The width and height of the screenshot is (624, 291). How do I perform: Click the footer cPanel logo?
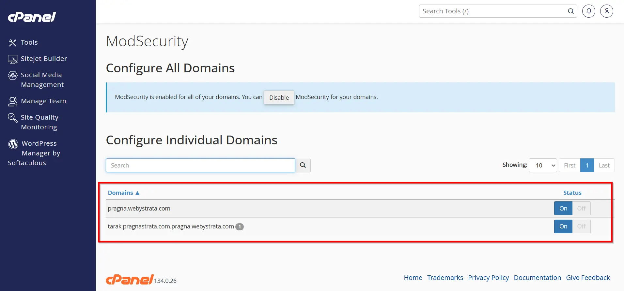(130, 280)
